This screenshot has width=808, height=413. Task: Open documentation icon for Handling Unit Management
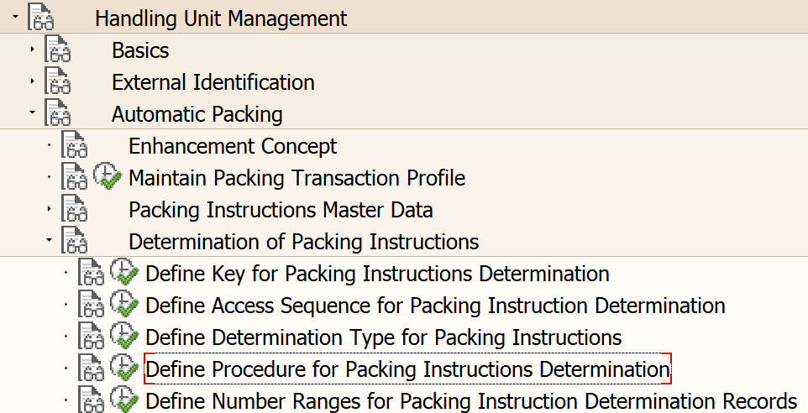[40, 18]
